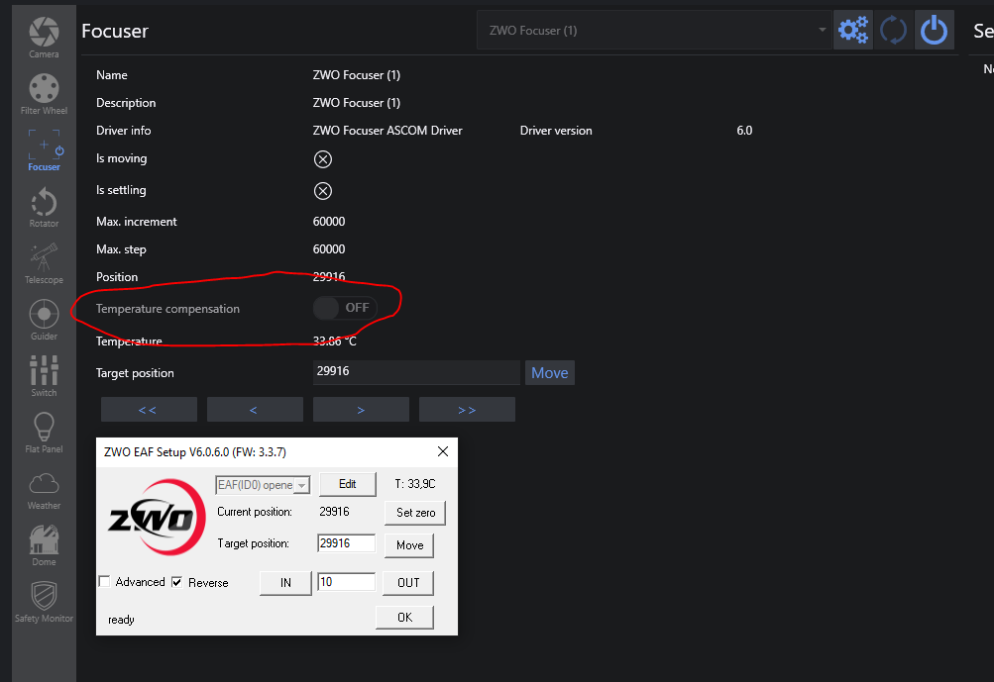Open the Guider equipment tab
994x682 pixels.
tap(44, 319)
